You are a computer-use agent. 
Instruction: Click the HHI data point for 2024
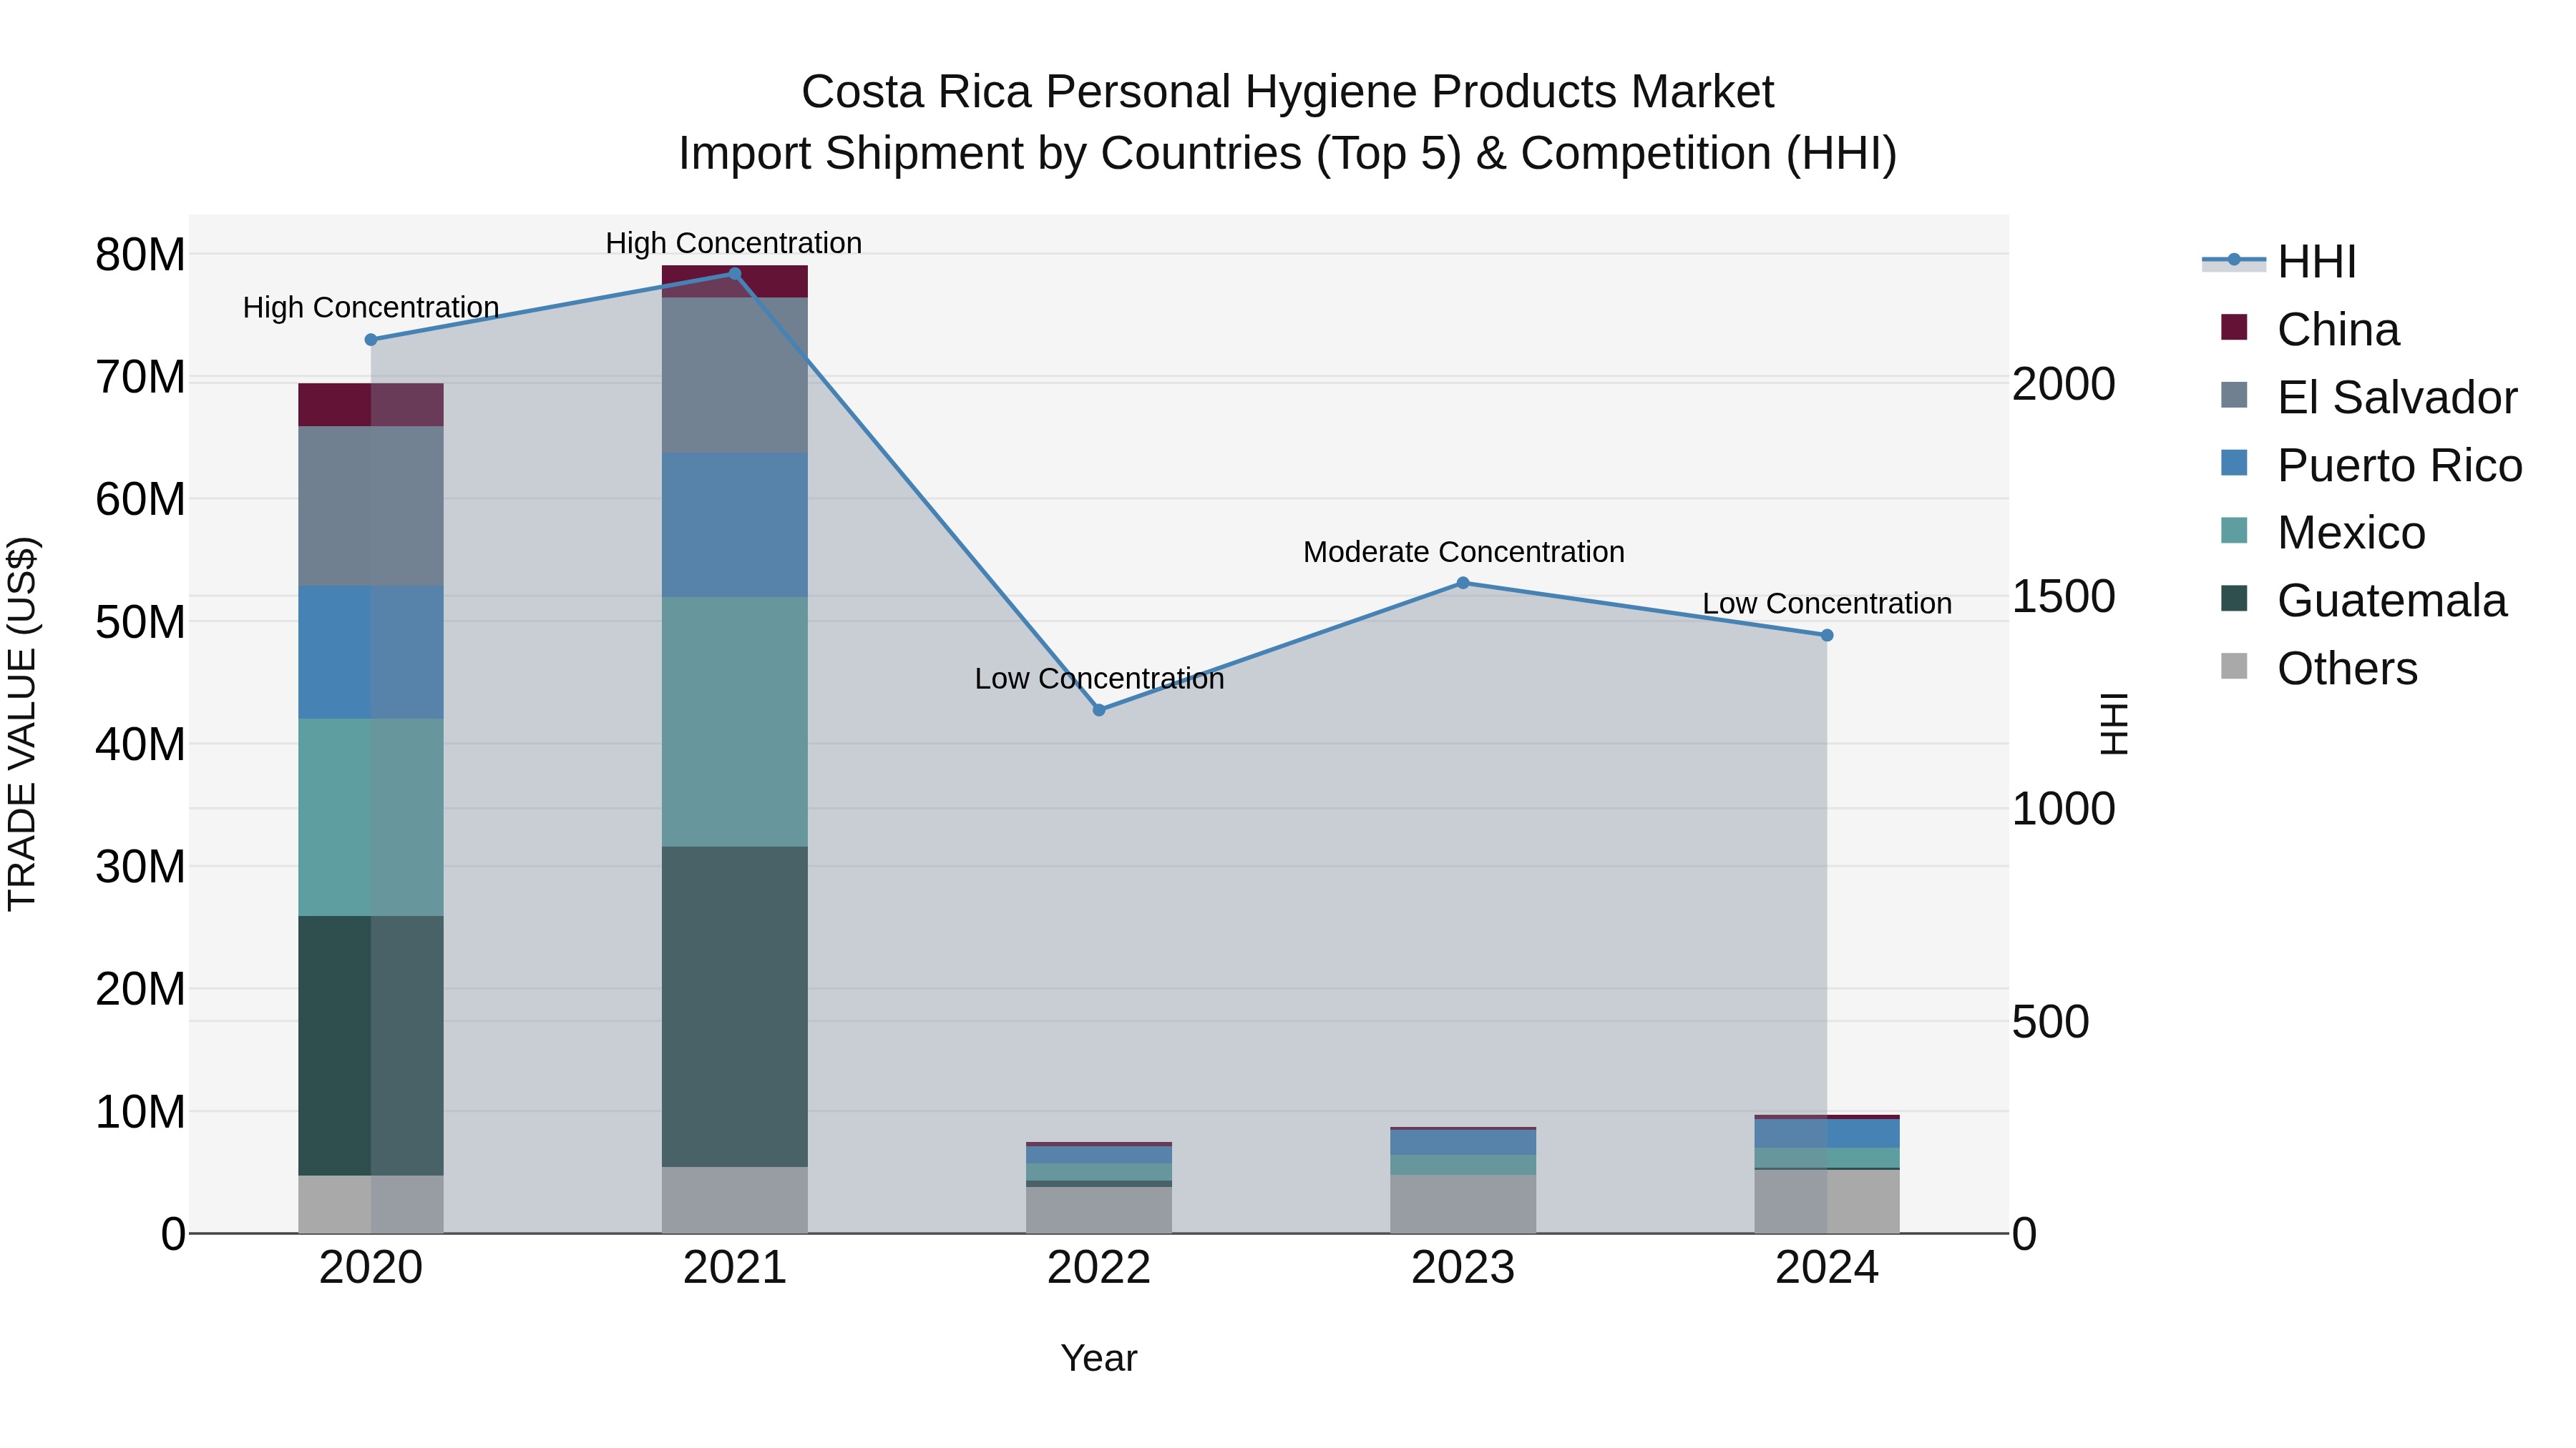pos(1827,636)
